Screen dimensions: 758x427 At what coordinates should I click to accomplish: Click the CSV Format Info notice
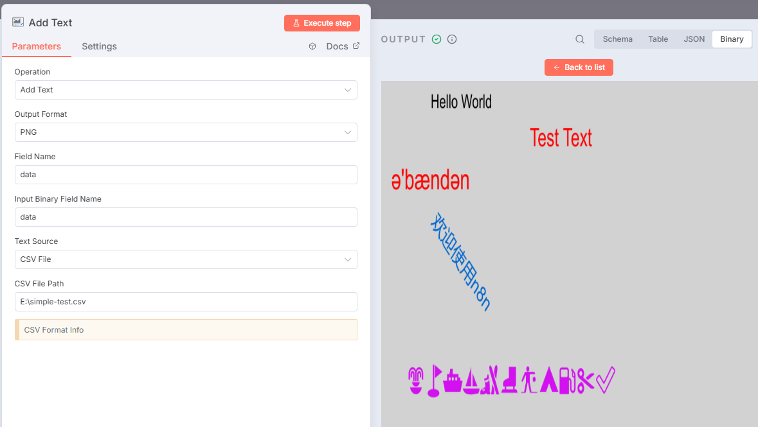(x=186, y=330)
